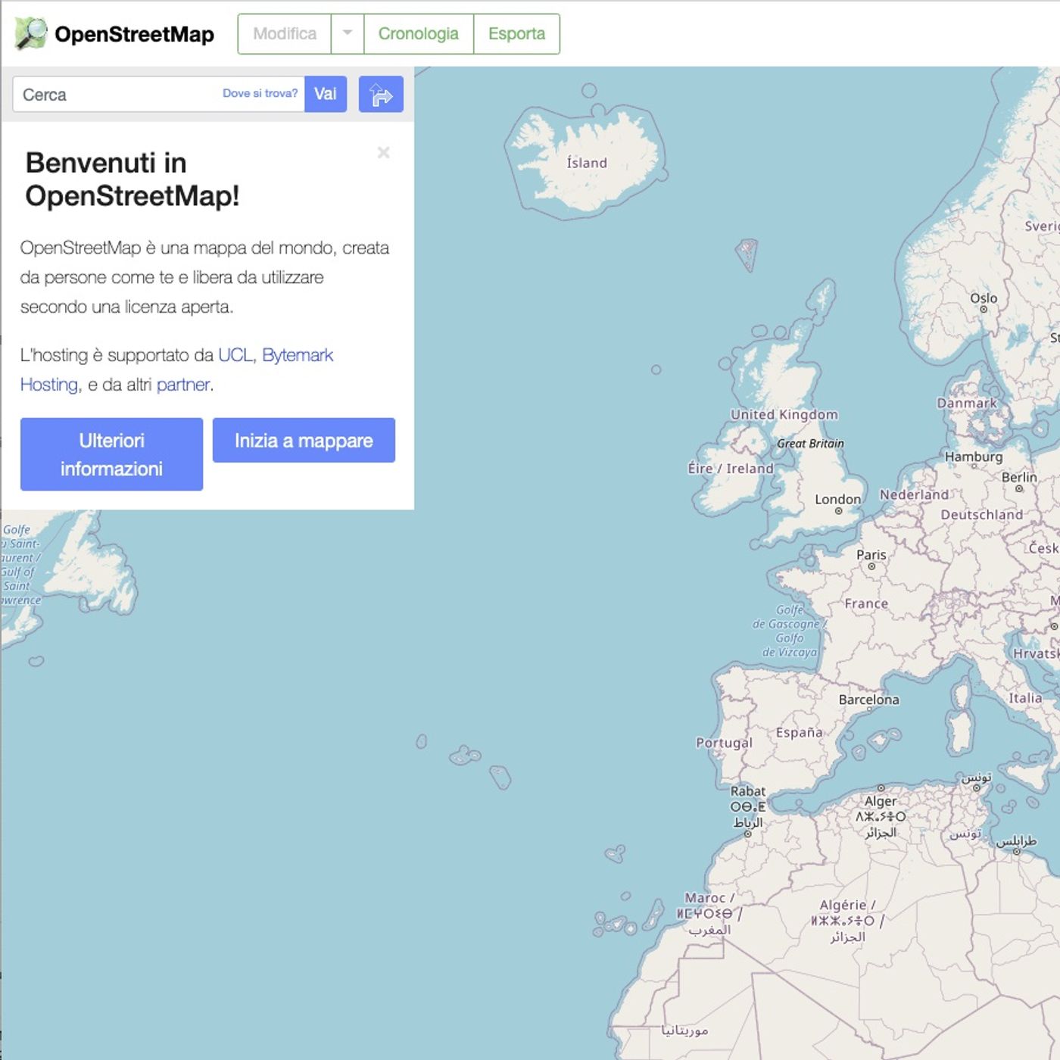The width and height of the screenshot is (1060, 1060).
Task: Click the France country label
Action: (866, 603)
